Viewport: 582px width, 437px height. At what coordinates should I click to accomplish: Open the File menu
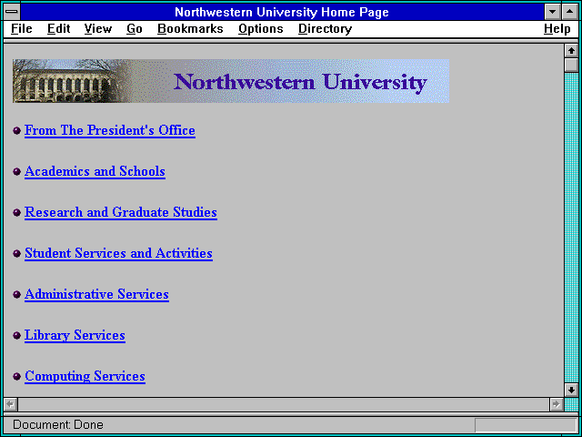coord(22,28)
